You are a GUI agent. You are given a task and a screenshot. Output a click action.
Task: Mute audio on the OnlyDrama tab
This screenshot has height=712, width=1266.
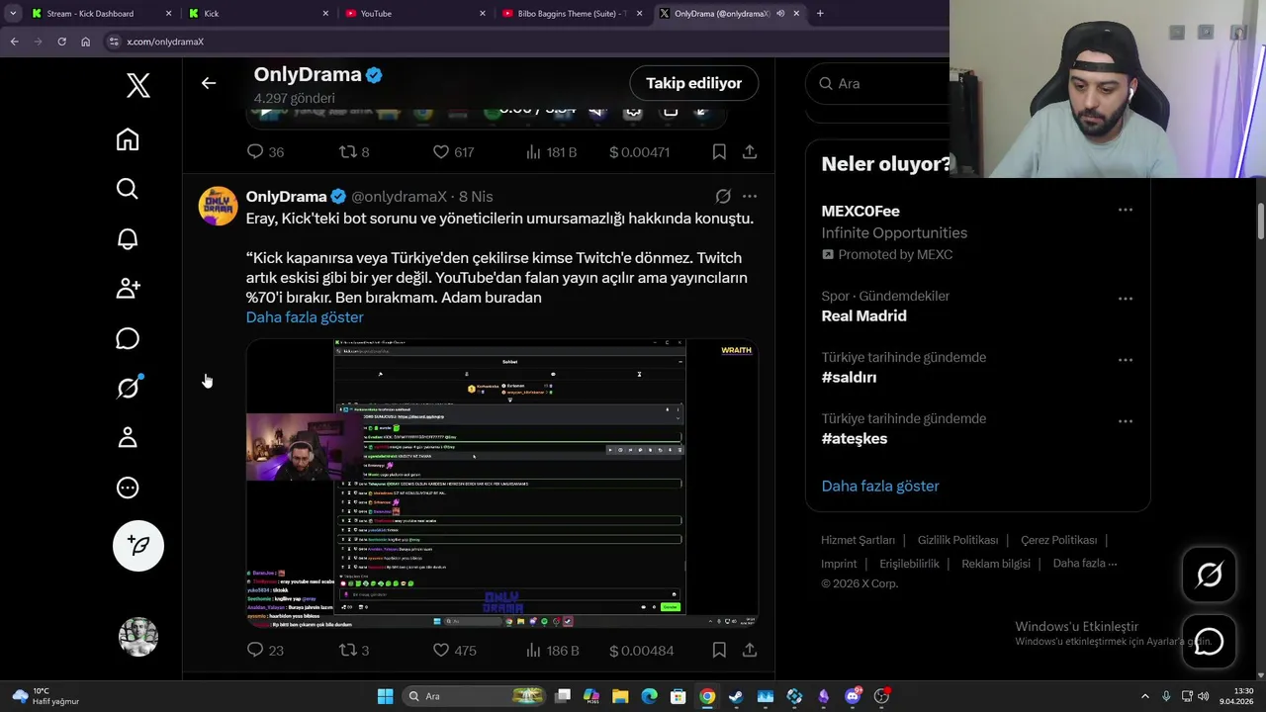click(780, 14)
